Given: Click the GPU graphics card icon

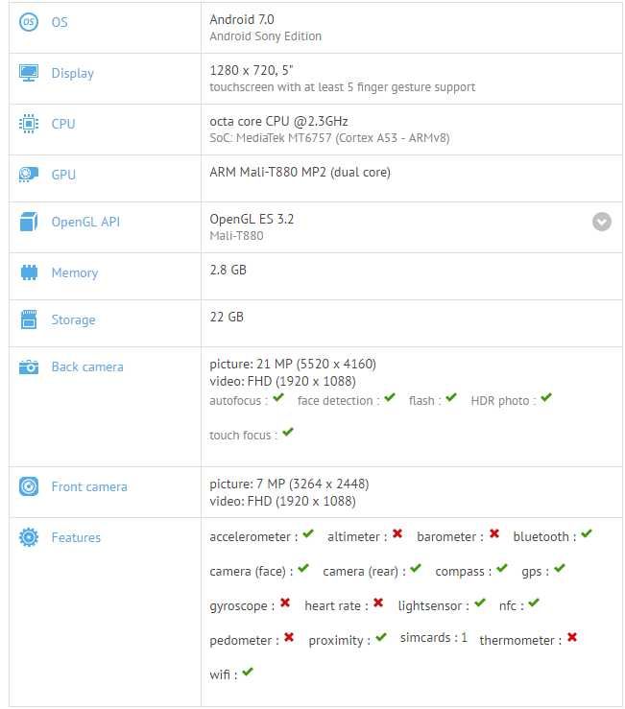Looking at the screenshot, I should click(x=29, y=175).
